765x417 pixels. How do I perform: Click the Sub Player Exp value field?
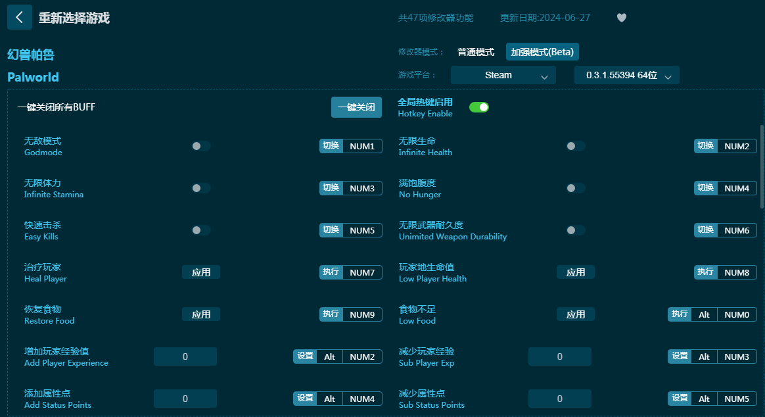pyautogui.click(x=559, y=356)
